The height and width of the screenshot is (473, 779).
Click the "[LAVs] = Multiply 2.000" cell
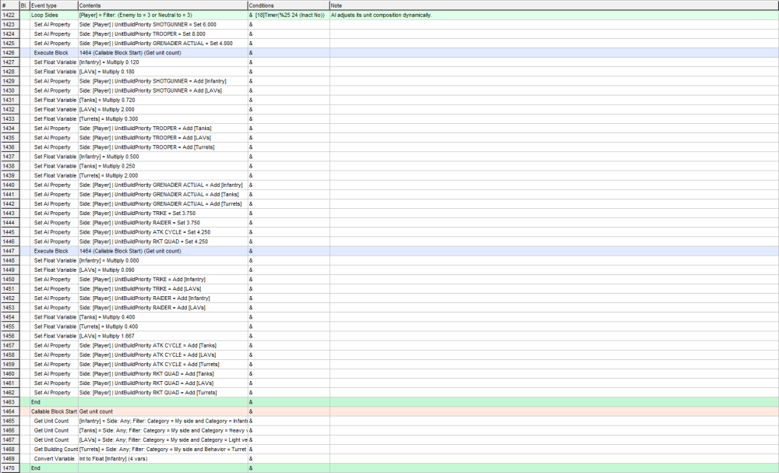(163, 109)
